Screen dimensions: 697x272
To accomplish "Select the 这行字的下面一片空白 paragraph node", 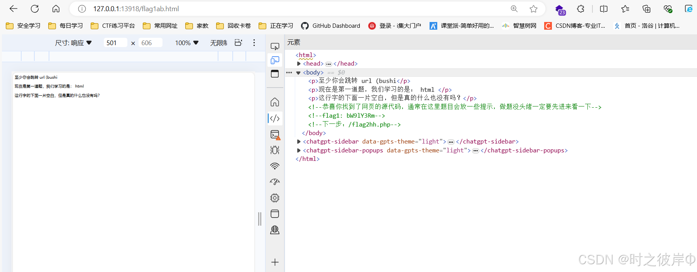I will click(x=392, y=98).
